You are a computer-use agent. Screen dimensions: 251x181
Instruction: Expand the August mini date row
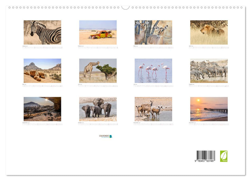pos(209,86)
